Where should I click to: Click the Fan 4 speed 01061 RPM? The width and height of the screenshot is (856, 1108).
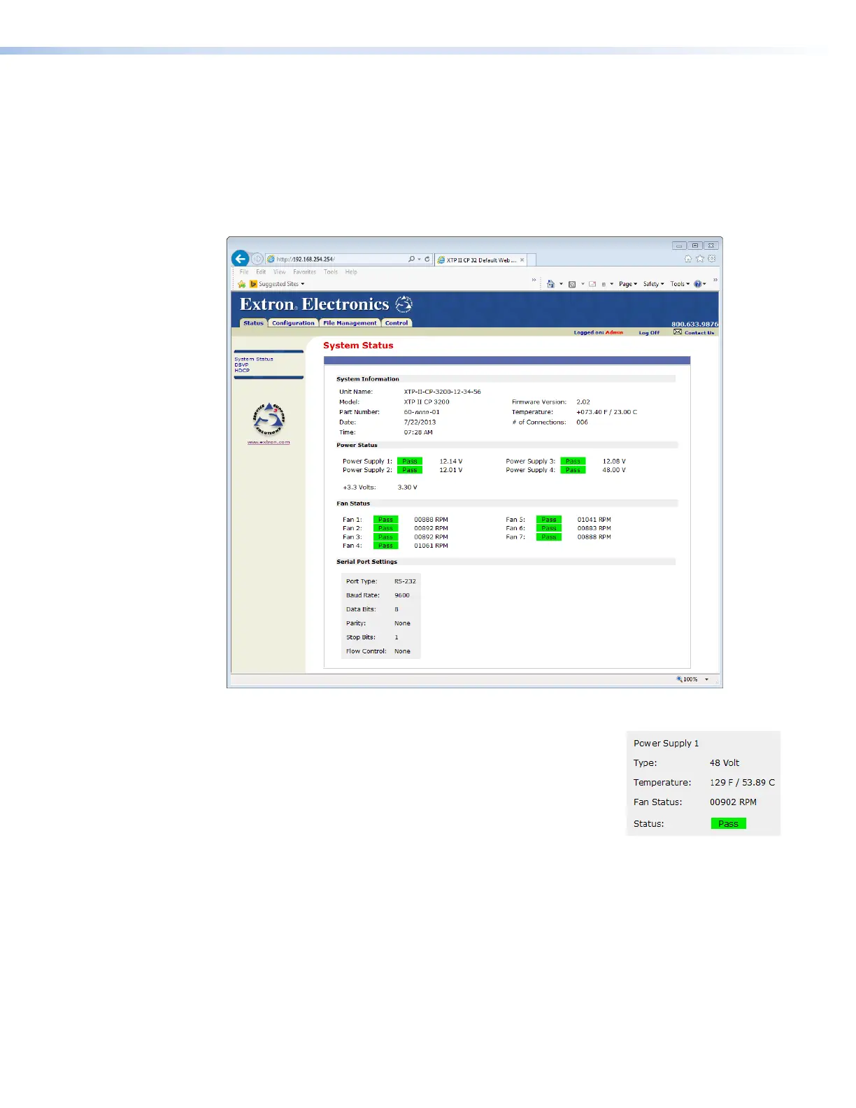431,546
